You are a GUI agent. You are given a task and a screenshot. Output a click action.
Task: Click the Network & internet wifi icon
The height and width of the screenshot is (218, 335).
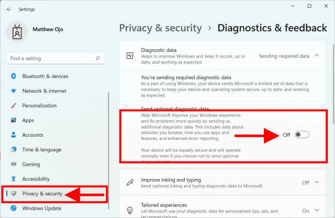(13, 91)
